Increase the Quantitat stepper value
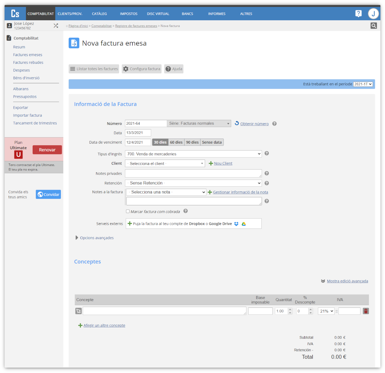Viewport: 385px width, 373px height. pyautogui.click(x=290, y=309)
